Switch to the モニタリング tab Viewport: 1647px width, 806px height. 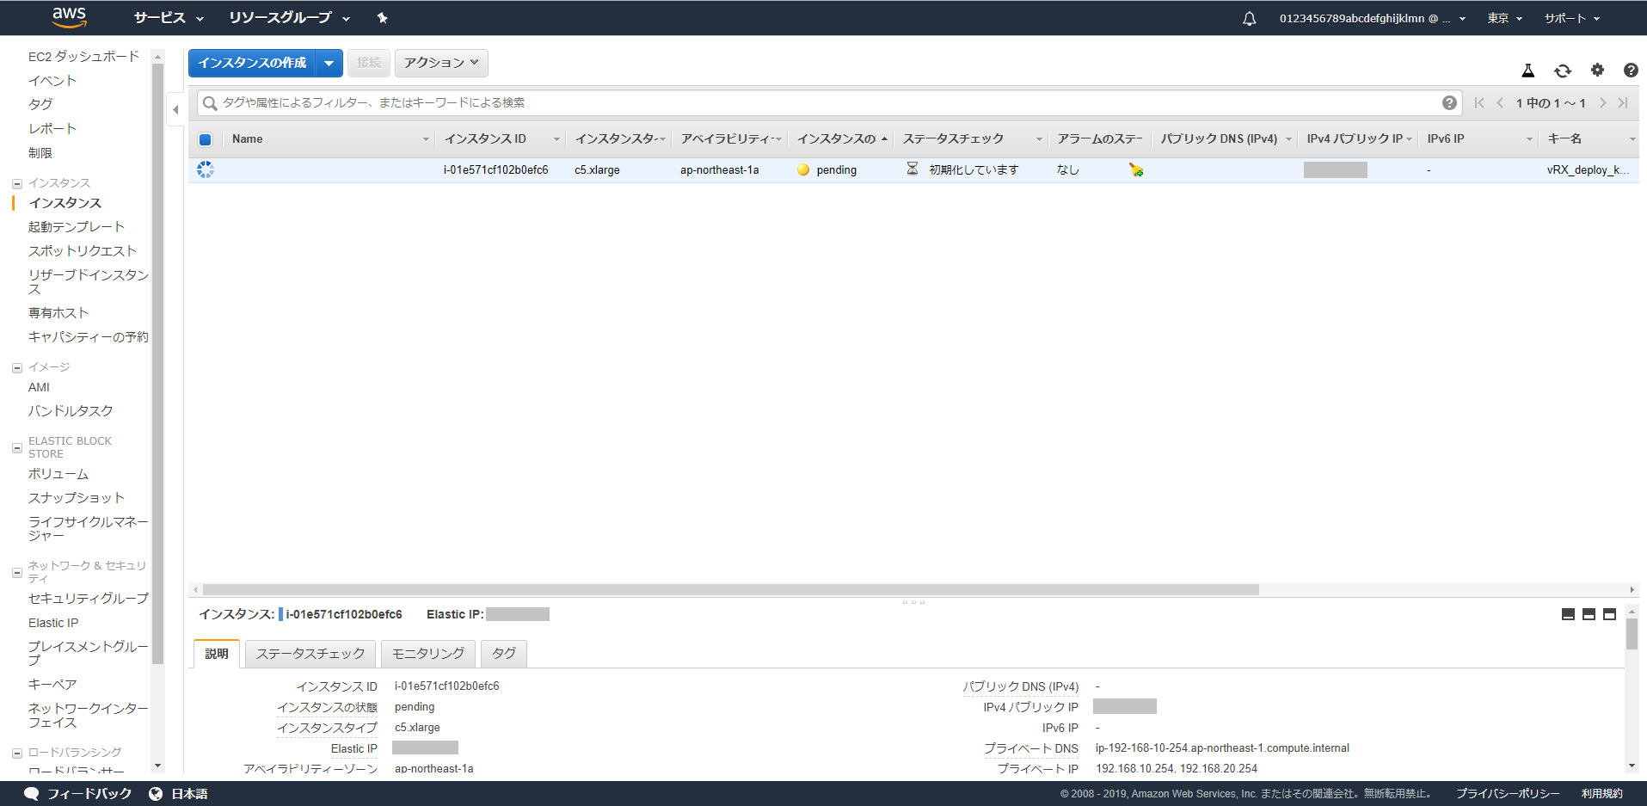(427, 653)
